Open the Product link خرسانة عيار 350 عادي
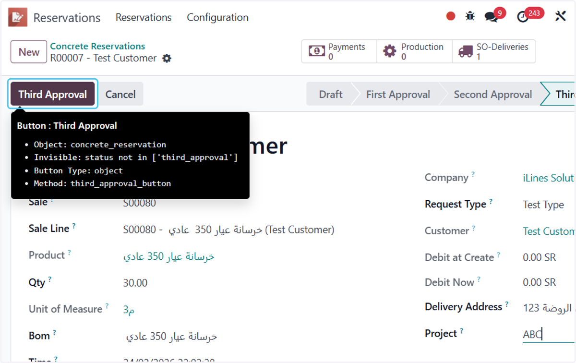The width and height of the screenshot is (576, 363). [x=168, y=256]
